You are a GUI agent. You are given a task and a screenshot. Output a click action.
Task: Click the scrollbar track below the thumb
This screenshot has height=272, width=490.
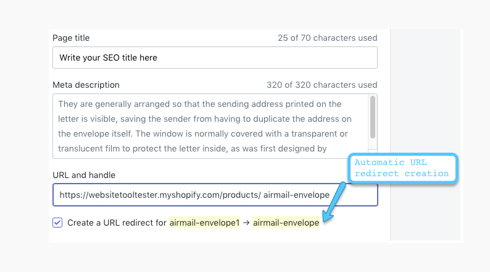373,143
